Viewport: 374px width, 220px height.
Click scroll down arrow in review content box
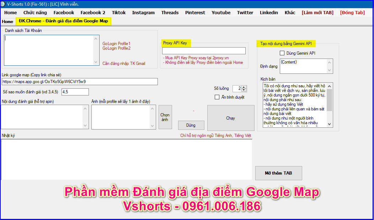click(85, 126)
